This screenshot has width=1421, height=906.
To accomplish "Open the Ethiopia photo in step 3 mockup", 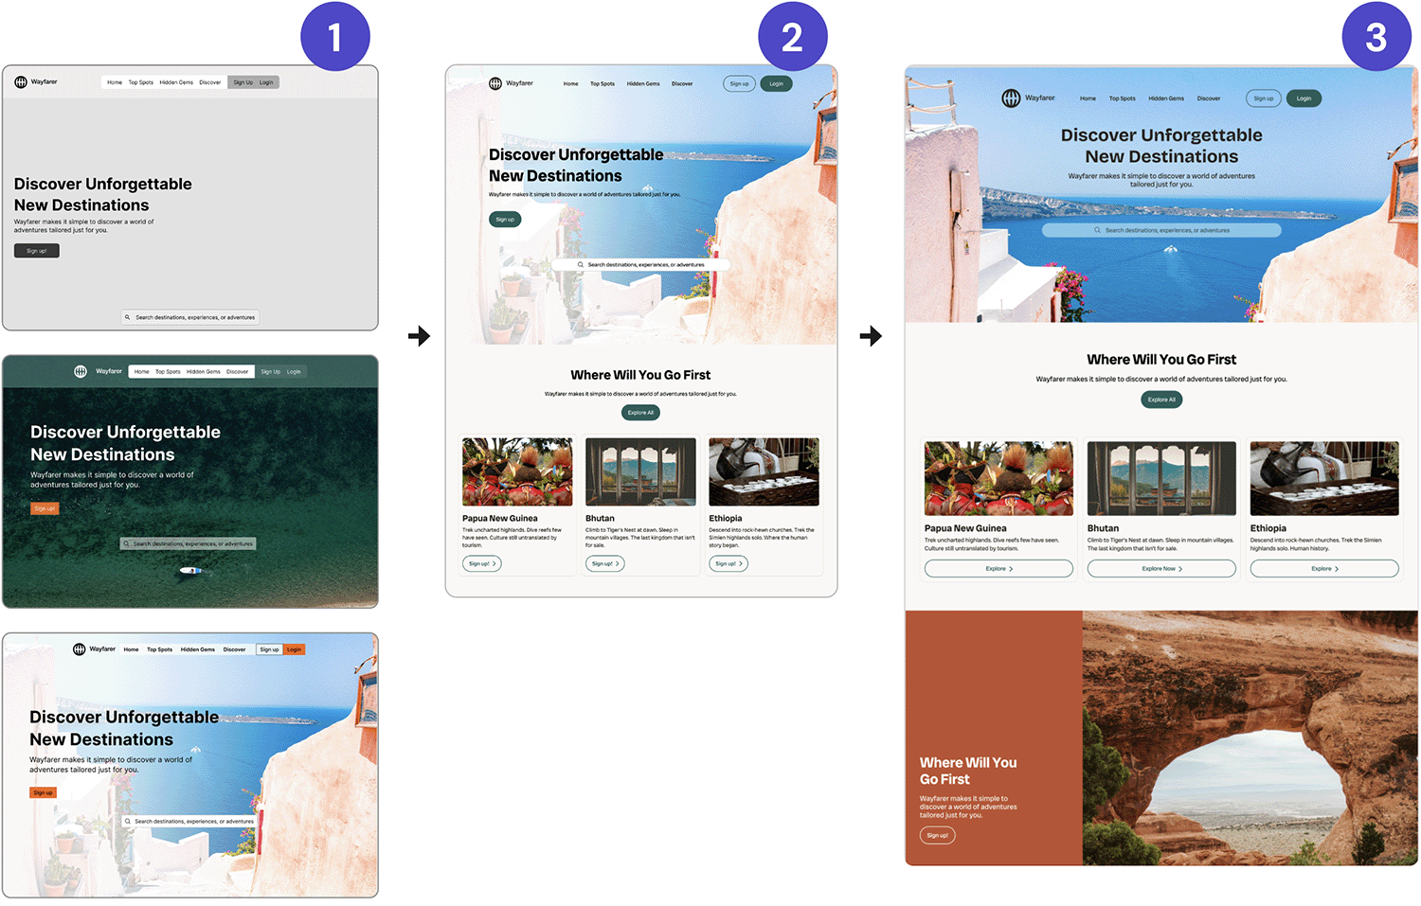I will click(1324, 478).
